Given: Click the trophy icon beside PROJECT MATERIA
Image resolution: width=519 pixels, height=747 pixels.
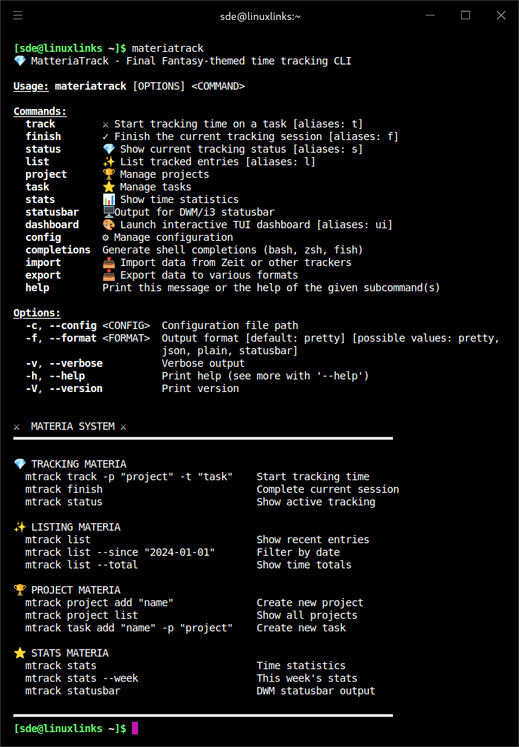Looking at the screenshot, I should pos(19,590).
